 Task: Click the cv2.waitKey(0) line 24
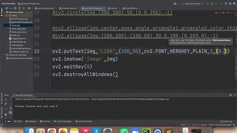(x=72, y=66)
